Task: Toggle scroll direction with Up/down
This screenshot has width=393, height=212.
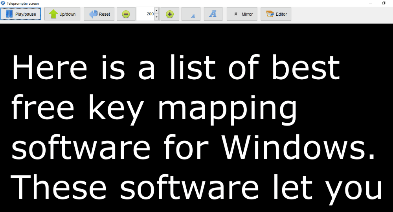Action: (62, 14)
